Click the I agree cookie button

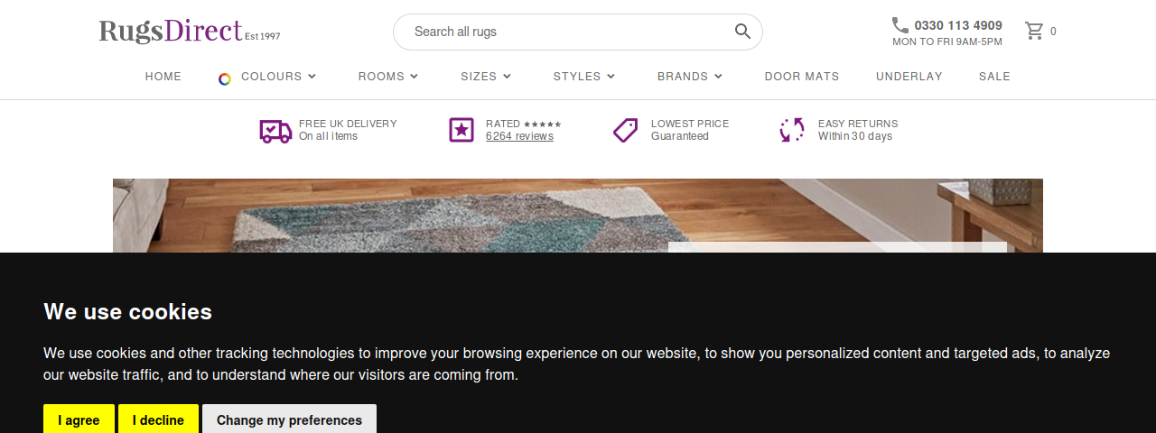(x=79, y=419)
